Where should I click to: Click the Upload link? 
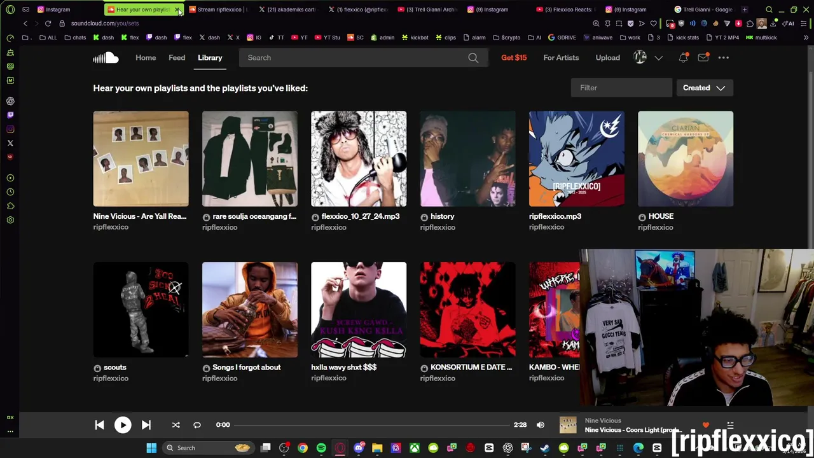(607, 58)
